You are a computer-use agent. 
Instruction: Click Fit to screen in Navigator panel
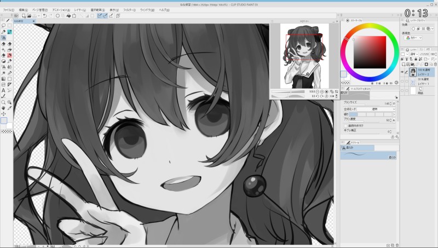point(326,91)
